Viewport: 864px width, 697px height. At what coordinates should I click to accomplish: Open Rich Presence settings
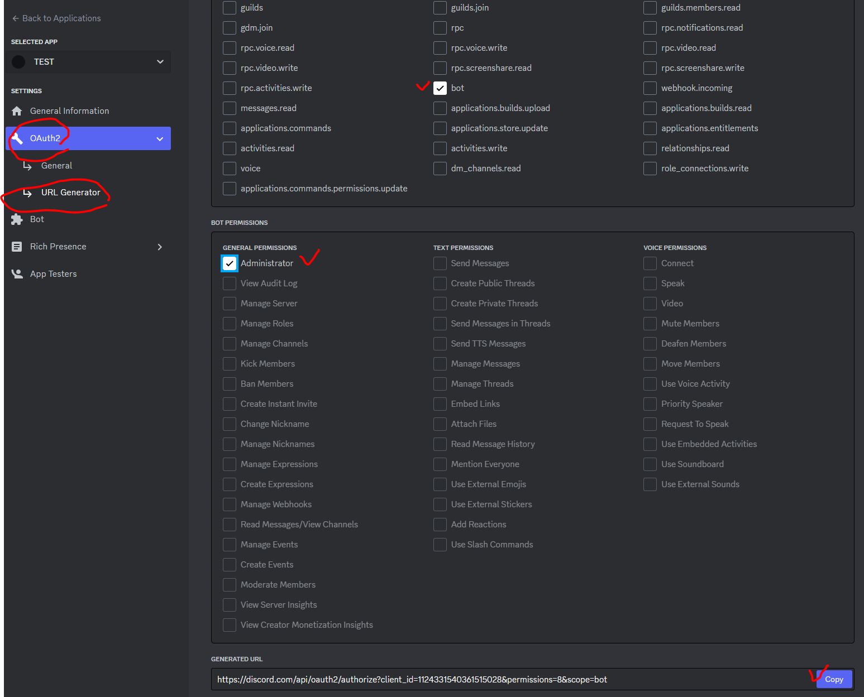tap(88, 247)
